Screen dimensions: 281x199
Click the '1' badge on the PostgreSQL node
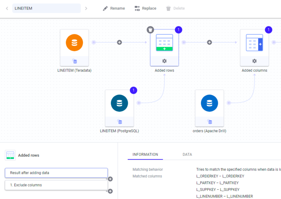(x=133, y=90)
